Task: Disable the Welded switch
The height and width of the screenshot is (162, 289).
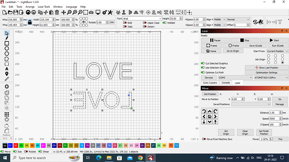Action: point(165,23)
